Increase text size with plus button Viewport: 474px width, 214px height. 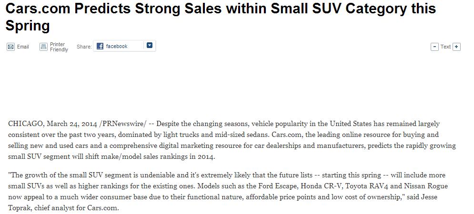point(456,47)
